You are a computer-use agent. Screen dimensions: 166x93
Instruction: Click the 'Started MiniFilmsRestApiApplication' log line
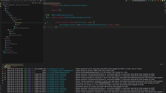coord(102,72)
